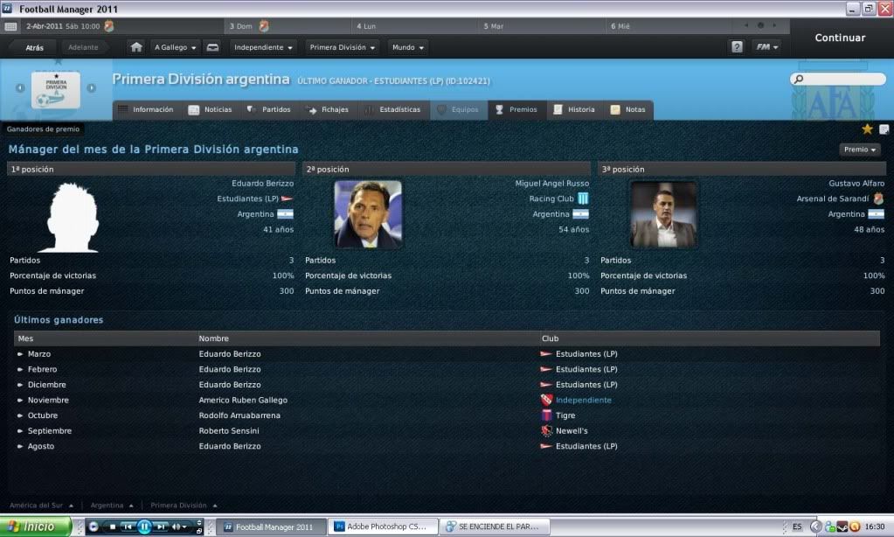Click the Adelante forward button
Image resolution: width=894 pixels, height=537 pixels.
(83, 47)
